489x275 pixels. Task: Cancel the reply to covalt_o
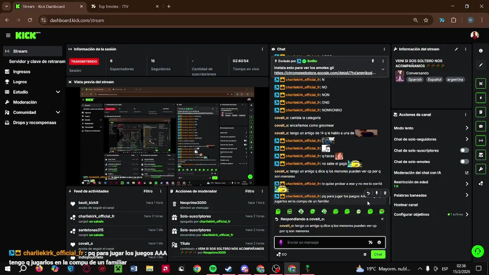(x=382, y=219)
